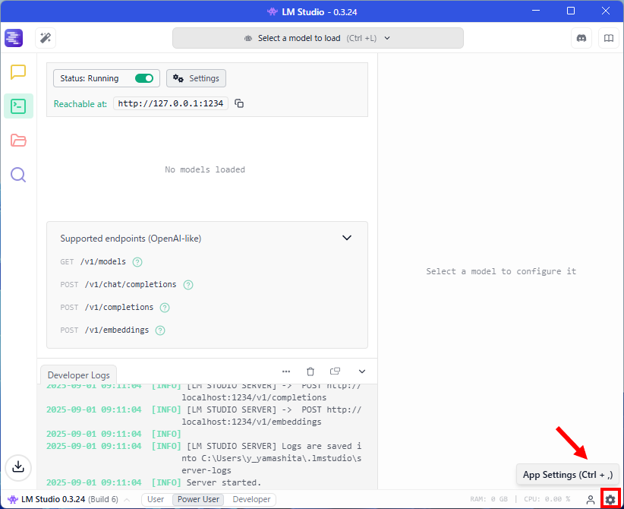Click the No models loaded message
This screenshot has height=509, width=624.
coord(205,169)
